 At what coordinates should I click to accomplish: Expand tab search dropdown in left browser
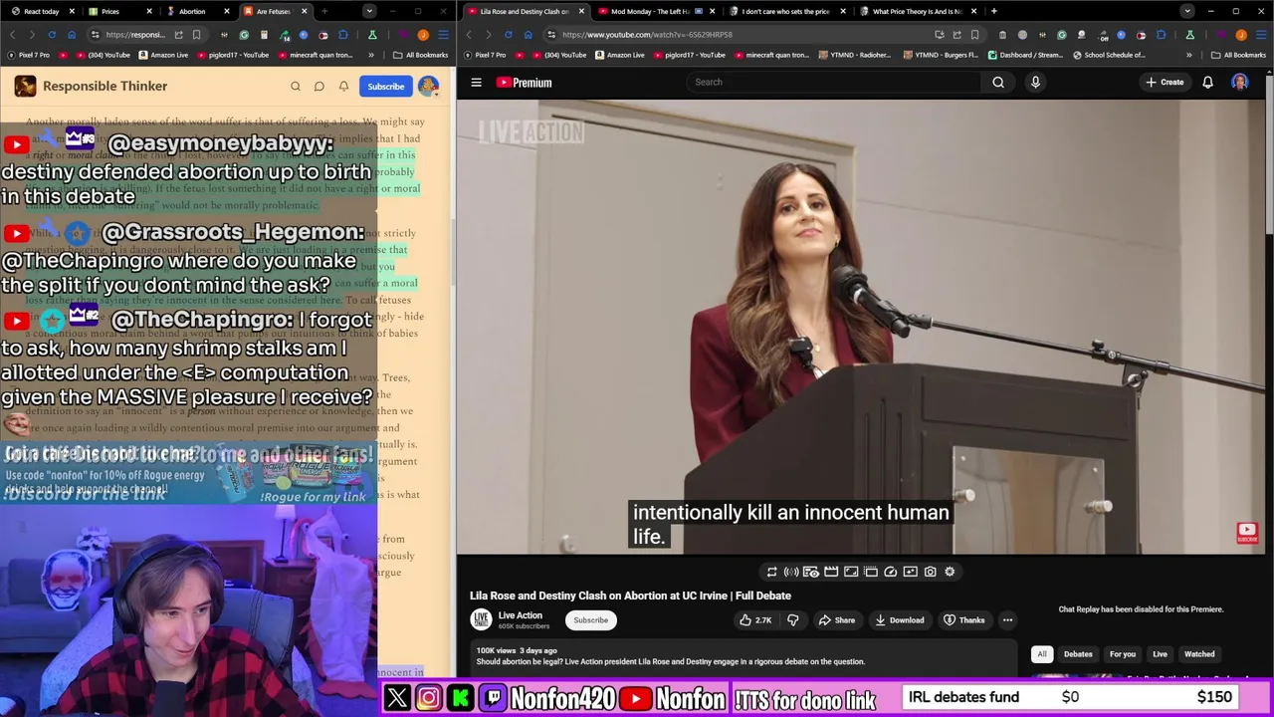(369, 11)
